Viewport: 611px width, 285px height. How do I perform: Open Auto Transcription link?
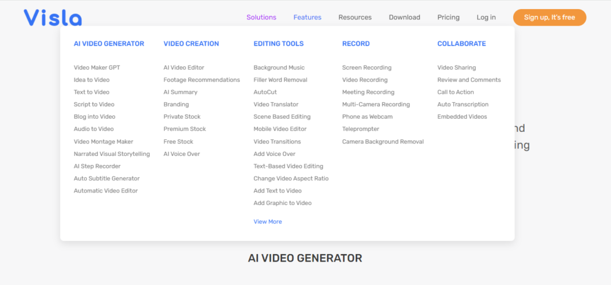click(x=463, y=105)
